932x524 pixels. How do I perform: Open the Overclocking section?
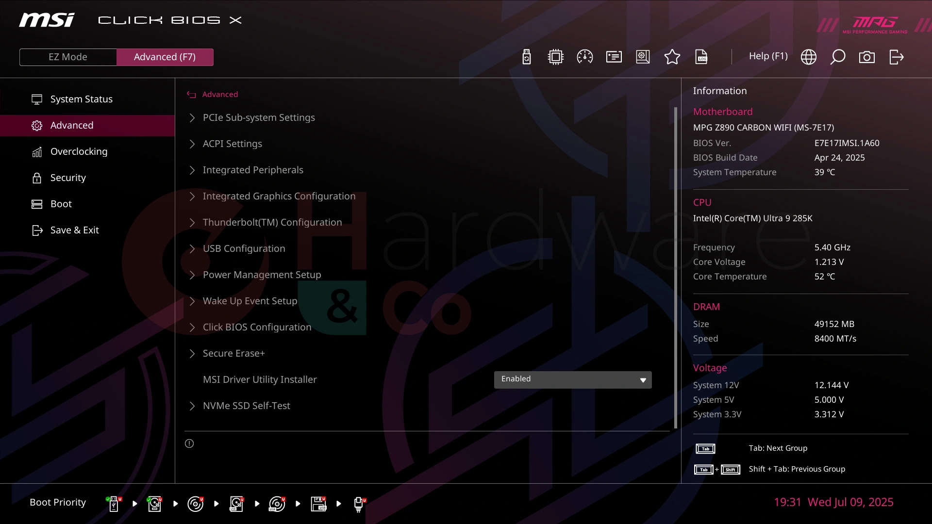(87, 151)
